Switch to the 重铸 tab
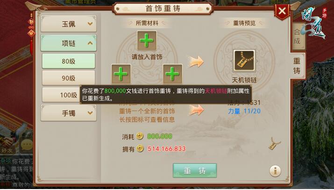The image size is (334, 190). click(297, 66)
